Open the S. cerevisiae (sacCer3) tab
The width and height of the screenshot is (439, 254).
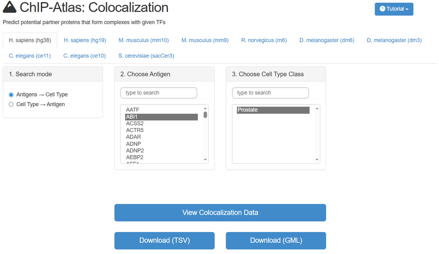[x=146, y=56]
